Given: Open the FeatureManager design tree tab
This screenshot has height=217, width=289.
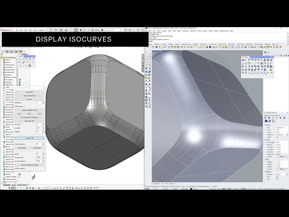Looking at the screenshot, I should (3, 52).
